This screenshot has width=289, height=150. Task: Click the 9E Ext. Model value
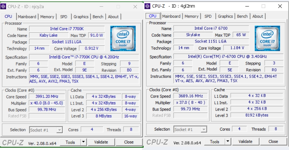coord(85,70)
